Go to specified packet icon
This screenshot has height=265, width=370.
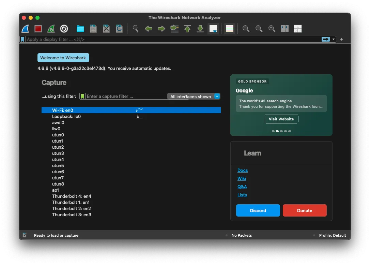click(174, 29)
